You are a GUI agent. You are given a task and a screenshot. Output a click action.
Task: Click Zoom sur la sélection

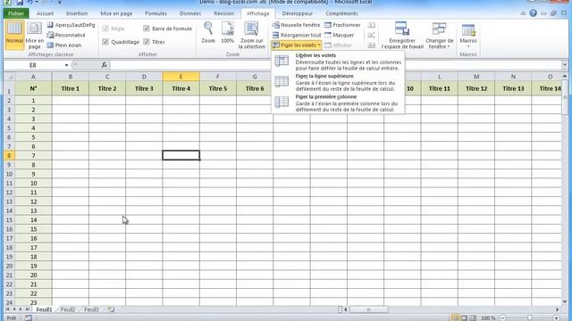[x=251, y=35]
